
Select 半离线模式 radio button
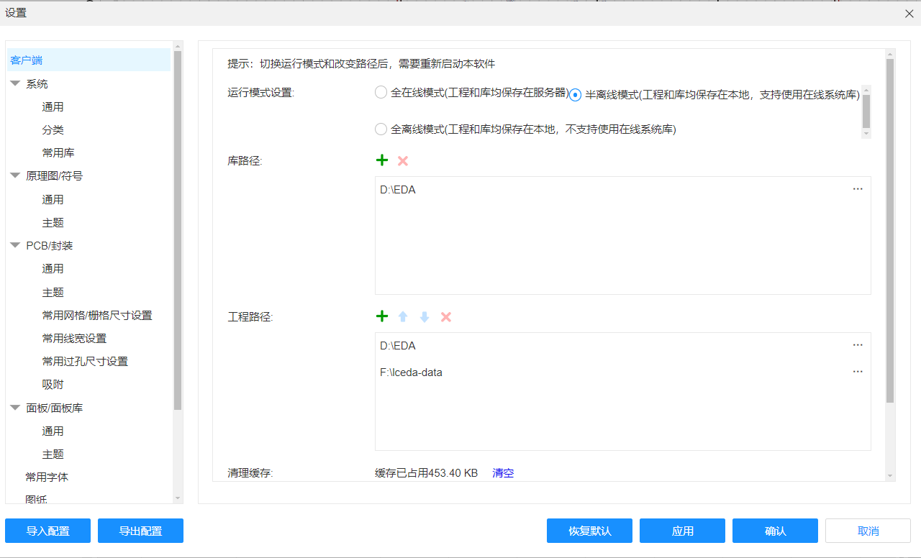(x=576, y=95)
